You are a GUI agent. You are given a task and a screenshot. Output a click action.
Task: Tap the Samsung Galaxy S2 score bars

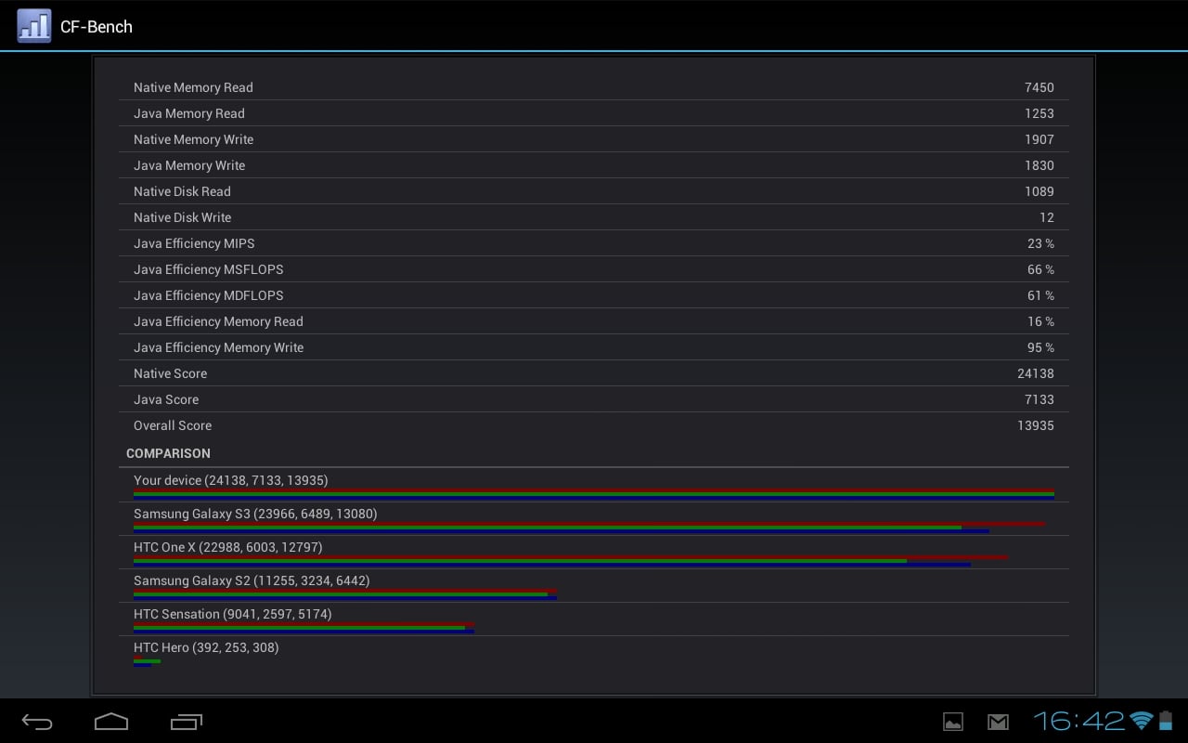pos(345,594)
